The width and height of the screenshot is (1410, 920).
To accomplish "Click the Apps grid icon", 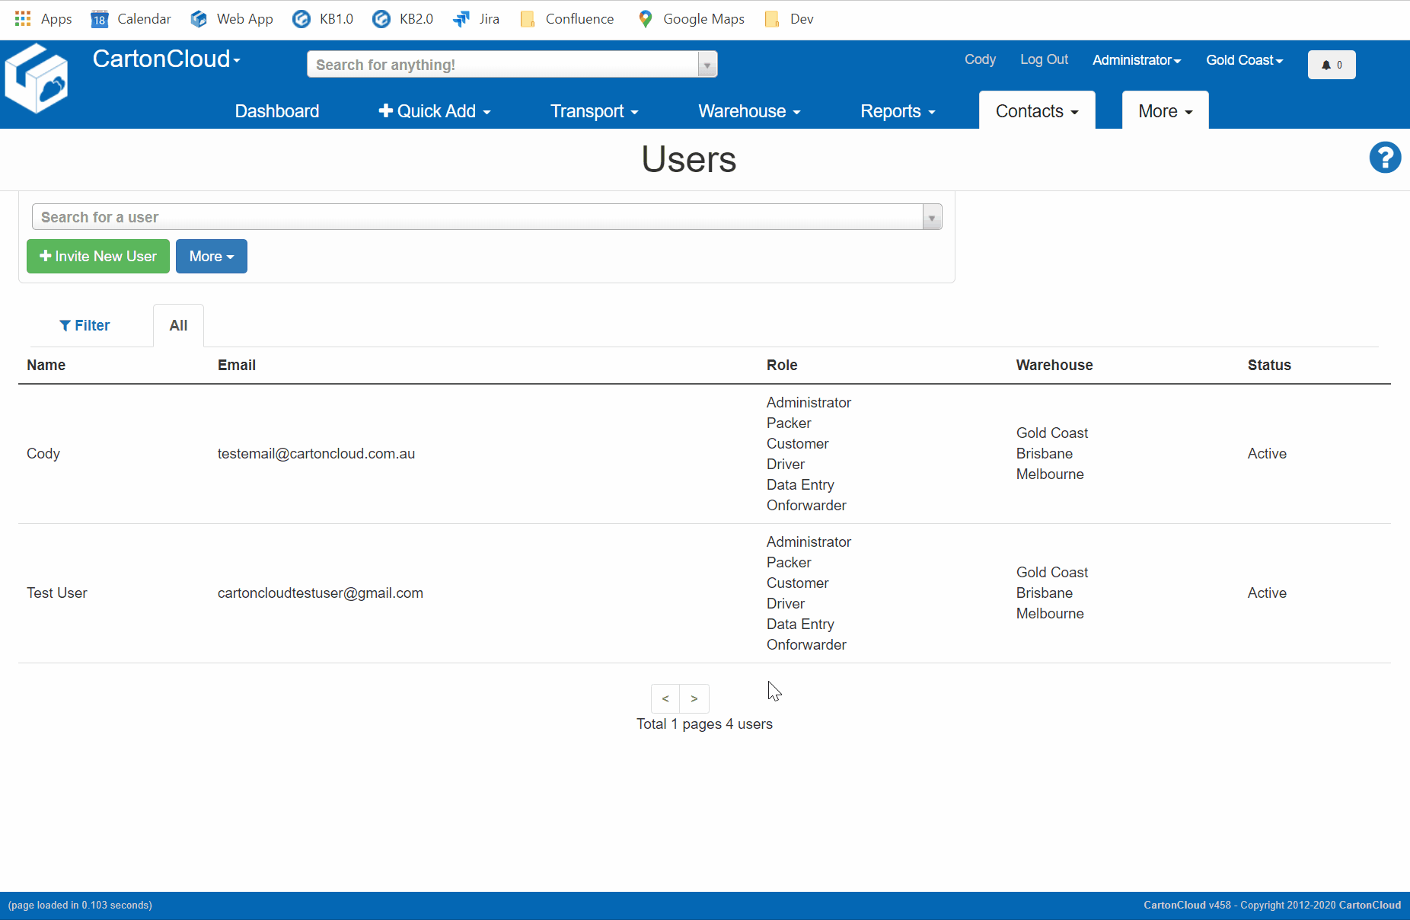I will (x=23, y=19).
